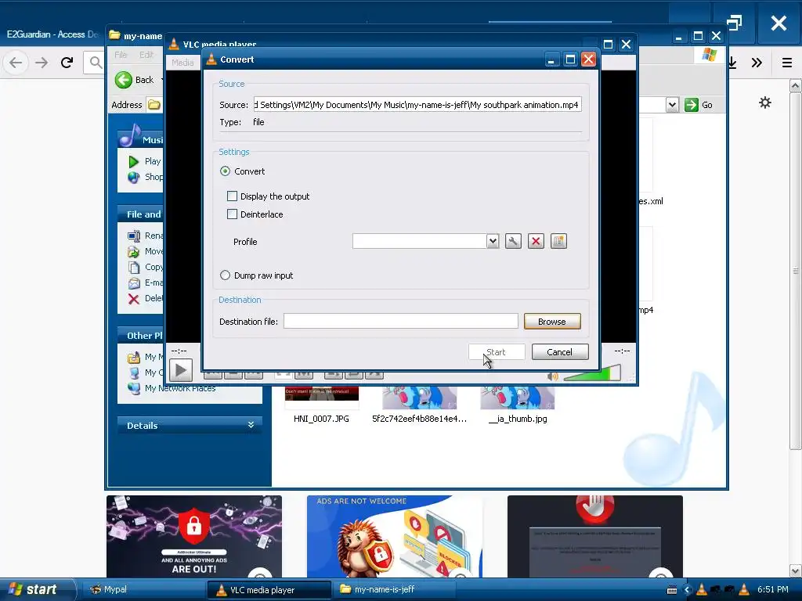This screenshot has width=802, height=601.
Task: Click Copy this file icon
Action: [133, 268]
